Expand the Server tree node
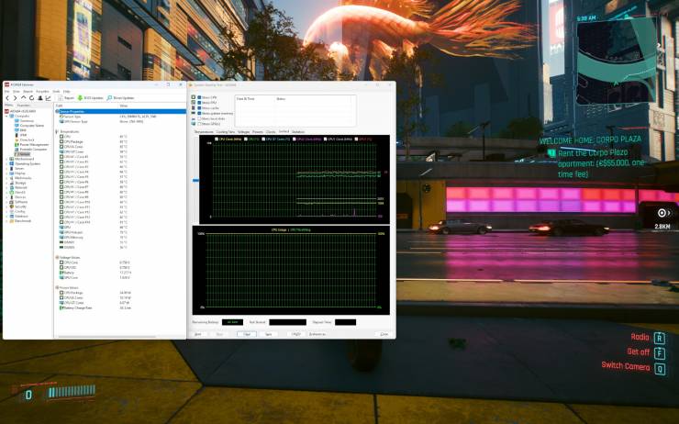The width and height of the screenshot is (679, 424). [x=6, y=169]
